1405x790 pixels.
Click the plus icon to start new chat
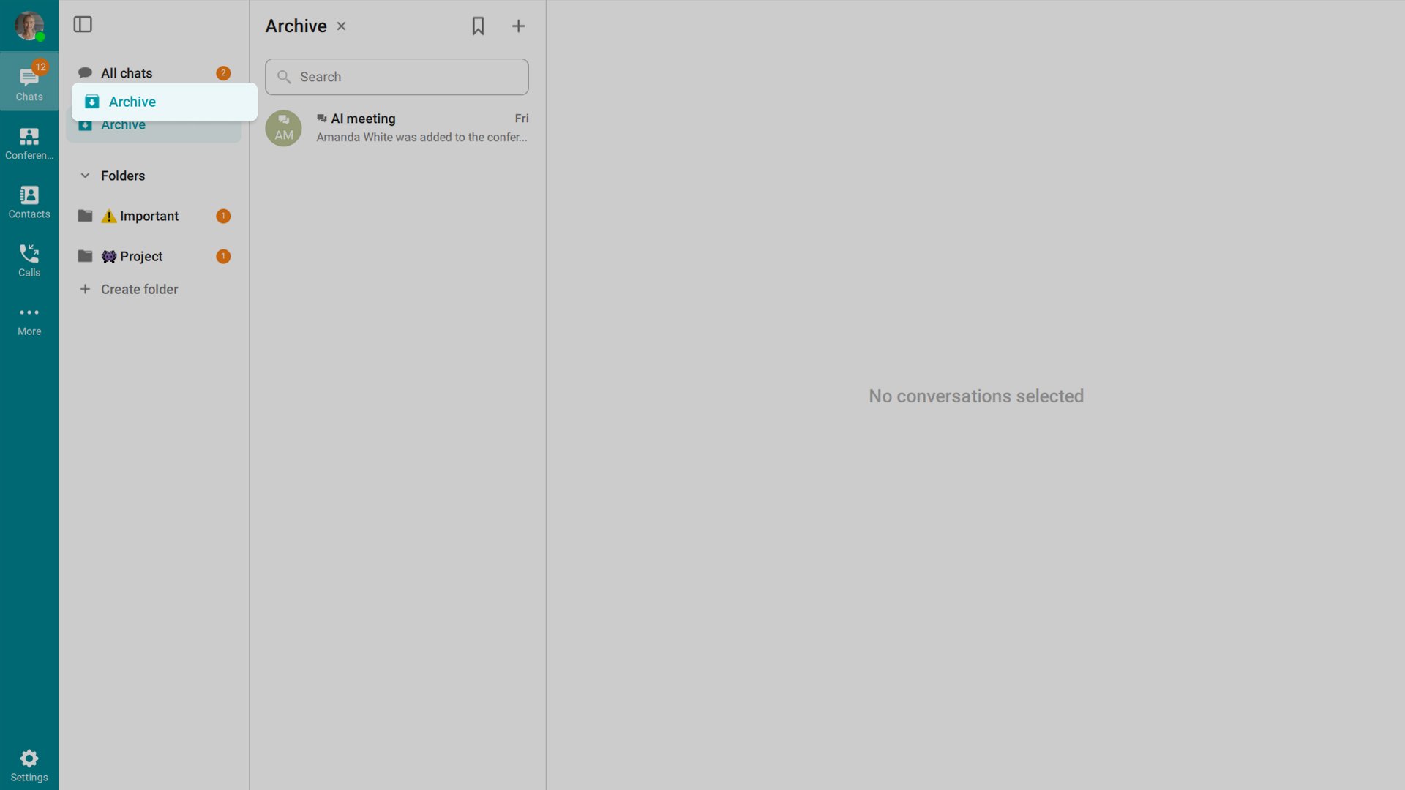pos(518,26)
